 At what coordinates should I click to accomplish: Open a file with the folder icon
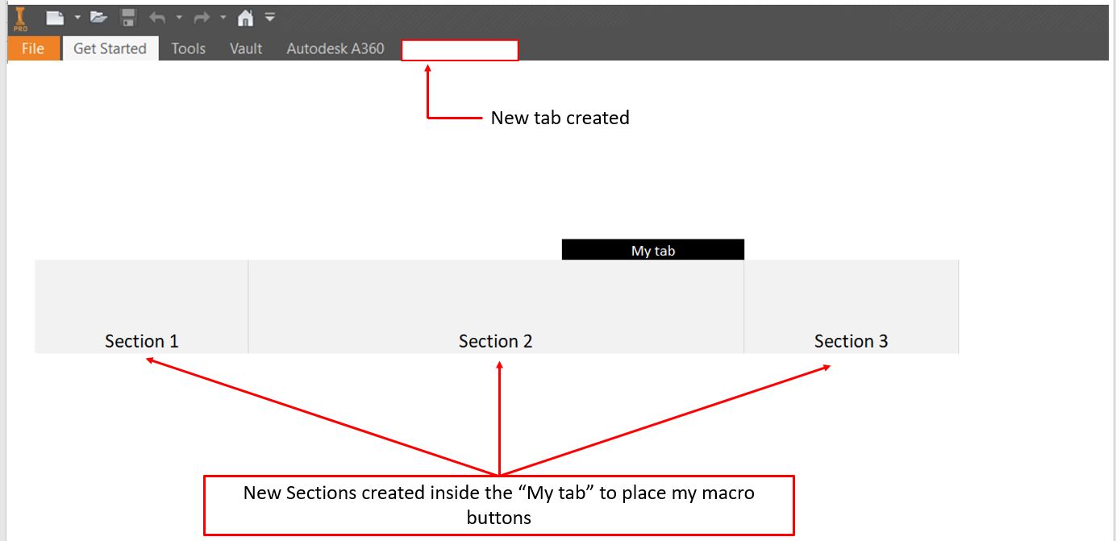click(98, 18)
